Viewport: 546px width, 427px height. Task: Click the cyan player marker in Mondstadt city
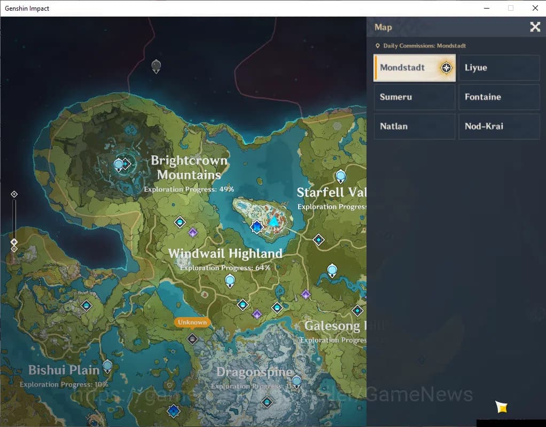(274, 221)
